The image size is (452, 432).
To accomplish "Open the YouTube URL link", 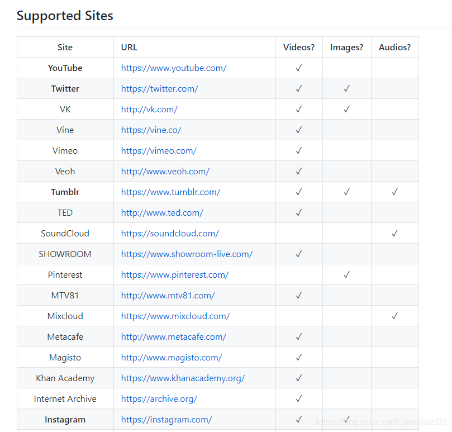I will [x=174, y=68].
